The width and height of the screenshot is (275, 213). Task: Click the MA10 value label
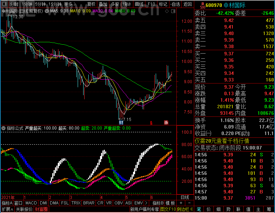[x=80, y=11]
